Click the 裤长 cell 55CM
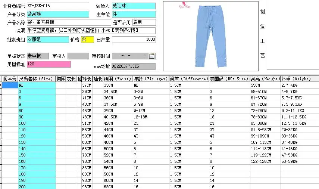The image size is (319, 189). coord(87,130)
